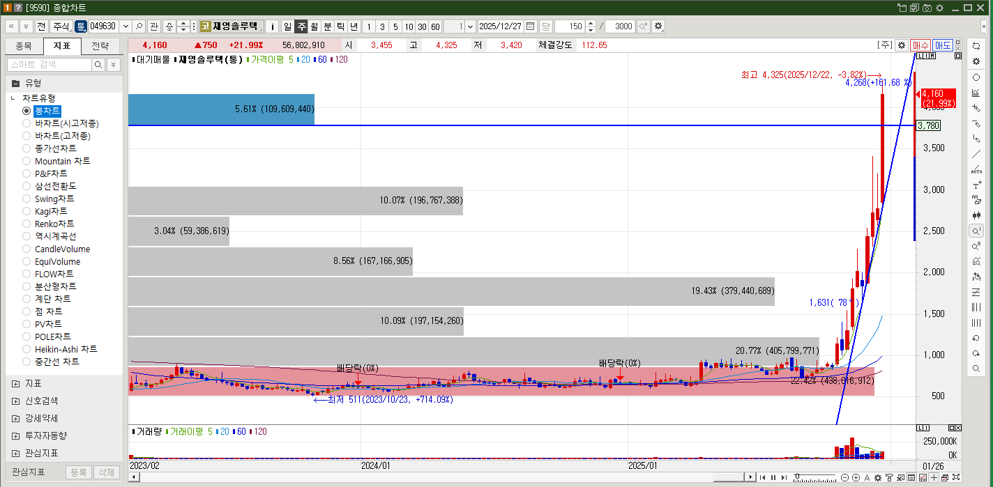Select the Kagi차트 radio option
This screenshot has height=487, width=993.
tap(26, 211)
